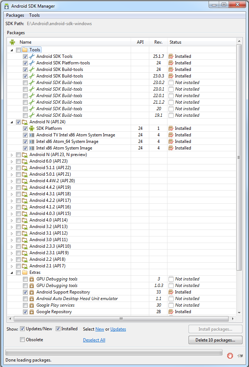The height and width of the screenshot is (367, 249).
Task: Click the Rev. column header
Action: coord(158,42)
